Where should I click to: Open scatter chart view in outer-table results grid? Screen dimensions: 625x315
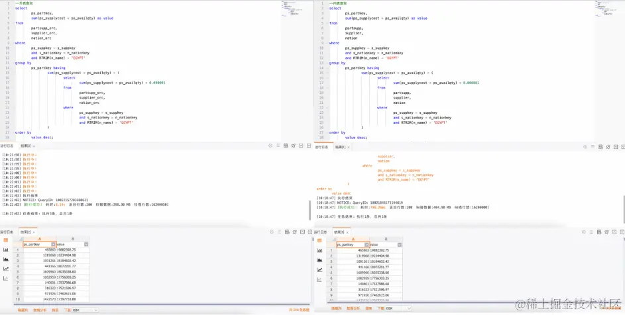pyautogui.click(x=5, y=278)
